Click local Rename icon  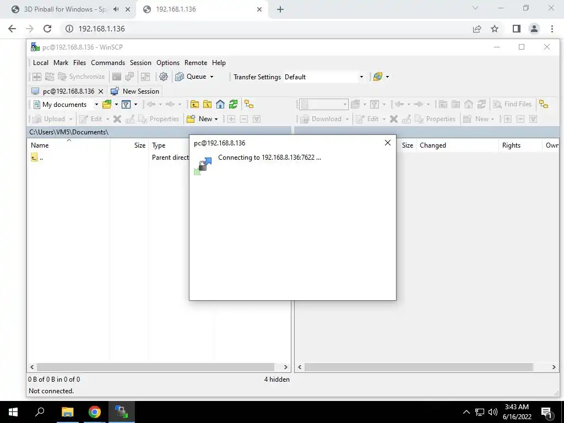[x=130, y=119]
